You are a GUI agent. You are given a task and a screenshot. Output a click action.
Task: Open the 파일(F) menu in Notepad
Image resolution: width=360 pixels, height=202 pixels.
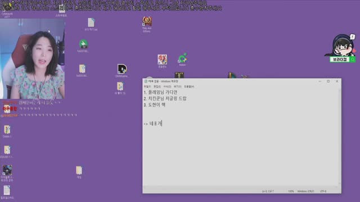147,86
